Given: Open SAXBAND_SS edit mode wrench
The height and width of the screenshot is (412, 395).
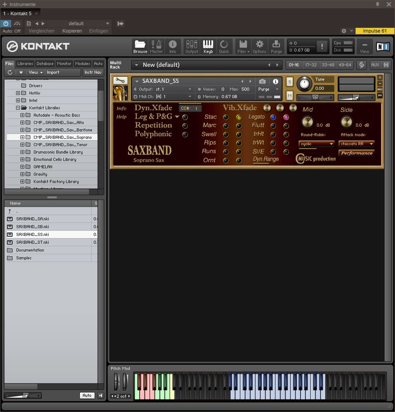Looking at the screenshot, I should (x=120, y=80).
